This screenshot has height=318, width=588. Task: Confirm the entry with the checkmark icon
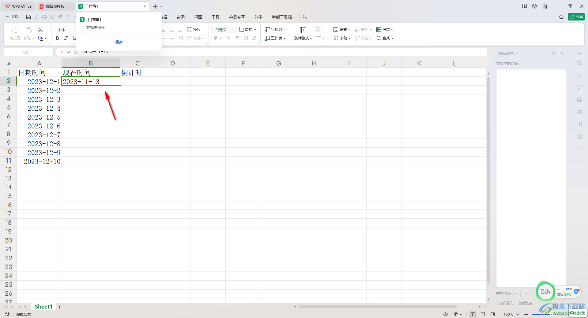(x=68, y=52)
